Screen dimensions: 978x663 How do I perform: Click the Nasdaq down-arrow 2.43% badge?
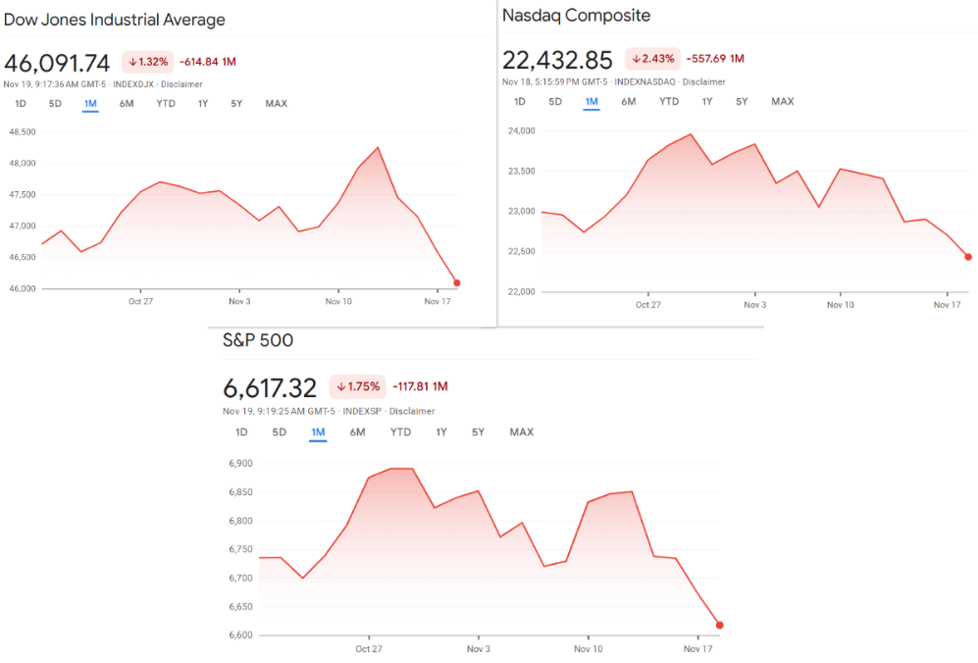652,59
